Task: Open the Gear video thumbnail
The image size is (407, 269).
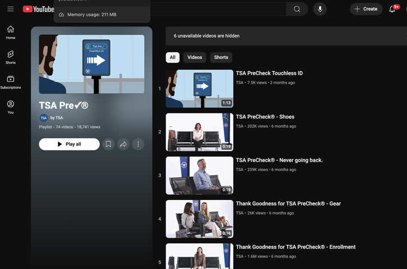Action: [200, 219]
